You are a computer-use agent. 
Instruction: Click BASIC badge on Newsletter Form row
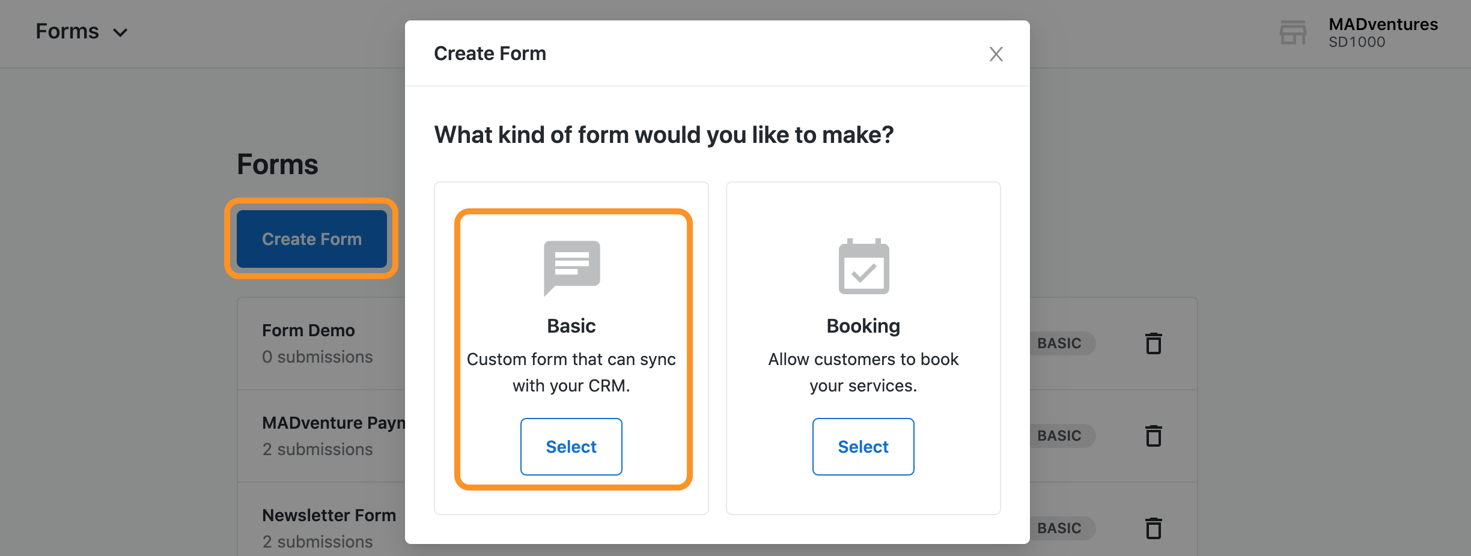[1060, 528]
